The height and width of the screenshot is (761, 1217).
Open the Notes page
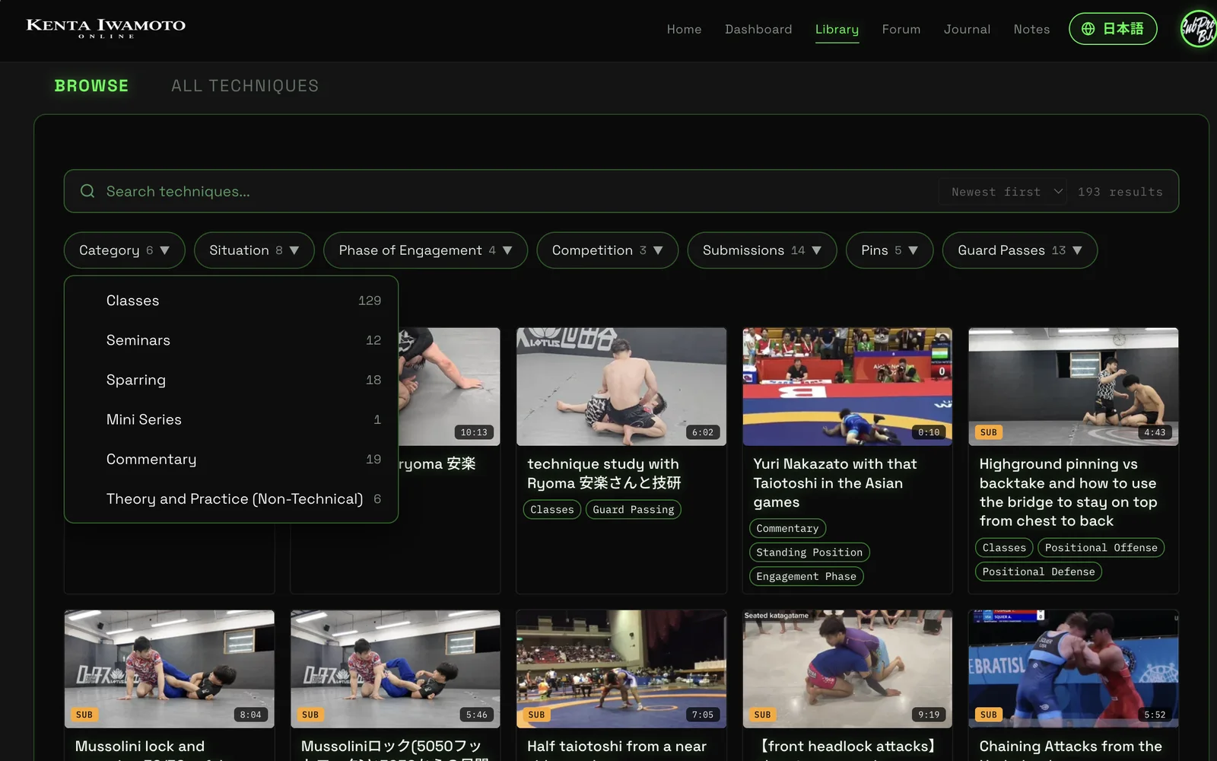point(1031,29)
